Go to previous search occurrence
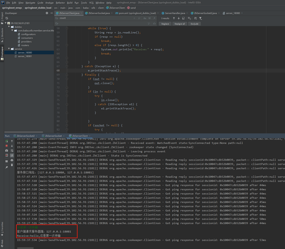285x249 pixels. pos(174,18)
